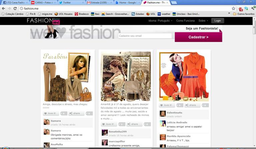Focus the Cadastre seu email field
This screenshot has width=256, height=149.
[x=145, y=36]
